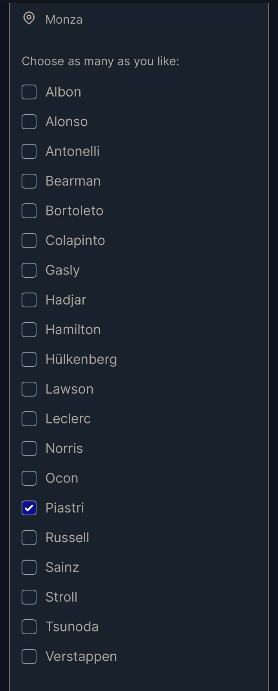Image resolution: width=278 pixels, height=691 pixels.
Task: Tick the Colapinto checkbox
Action: 29,240
